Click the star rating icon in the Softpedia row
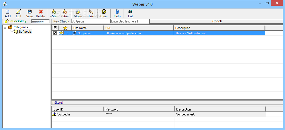This screenshot has width=285, height=130. 61,33
